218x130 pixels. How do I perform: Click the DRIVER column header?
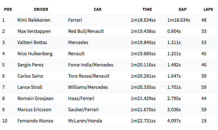click(41, 9)
